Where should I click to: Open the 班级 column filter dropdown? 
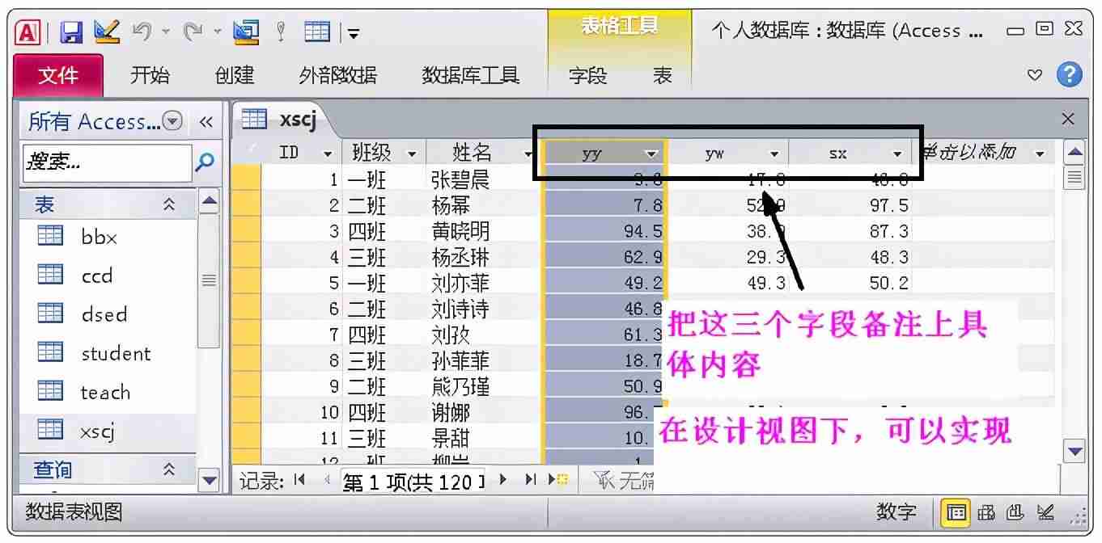412,153
